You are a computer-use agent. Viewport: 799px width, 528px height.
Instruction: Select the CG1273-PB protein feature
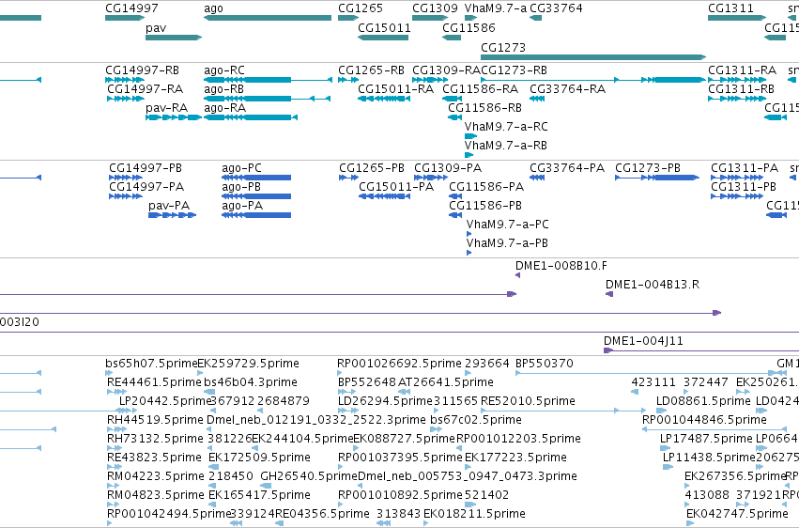point(657,178)
